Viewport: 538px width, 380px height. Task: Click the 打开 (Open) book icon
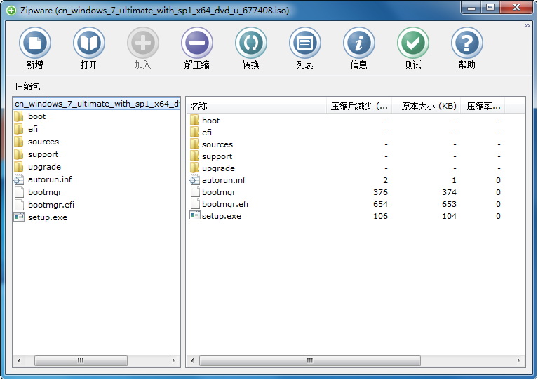[x=89, y=43]
